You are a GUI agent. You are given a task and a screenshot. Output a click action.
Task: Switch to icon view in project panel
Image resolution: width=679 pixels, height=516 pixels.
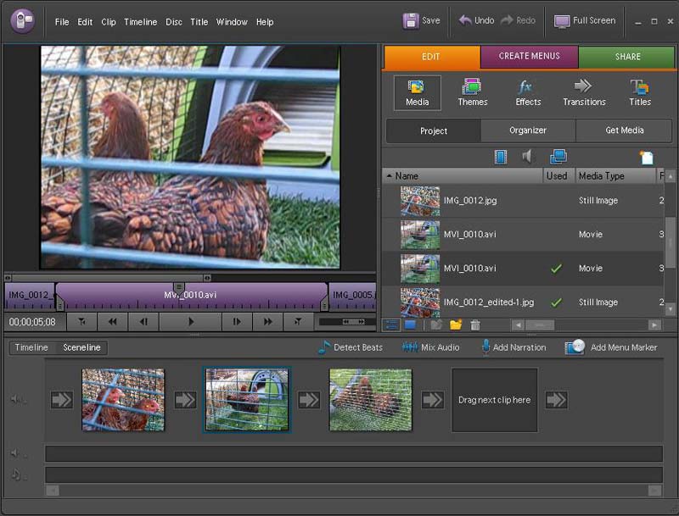click(410, 325)
